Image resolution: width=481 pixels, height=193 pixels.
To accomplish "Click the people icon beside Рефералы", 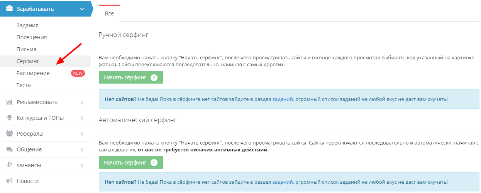I will [10, 134].
